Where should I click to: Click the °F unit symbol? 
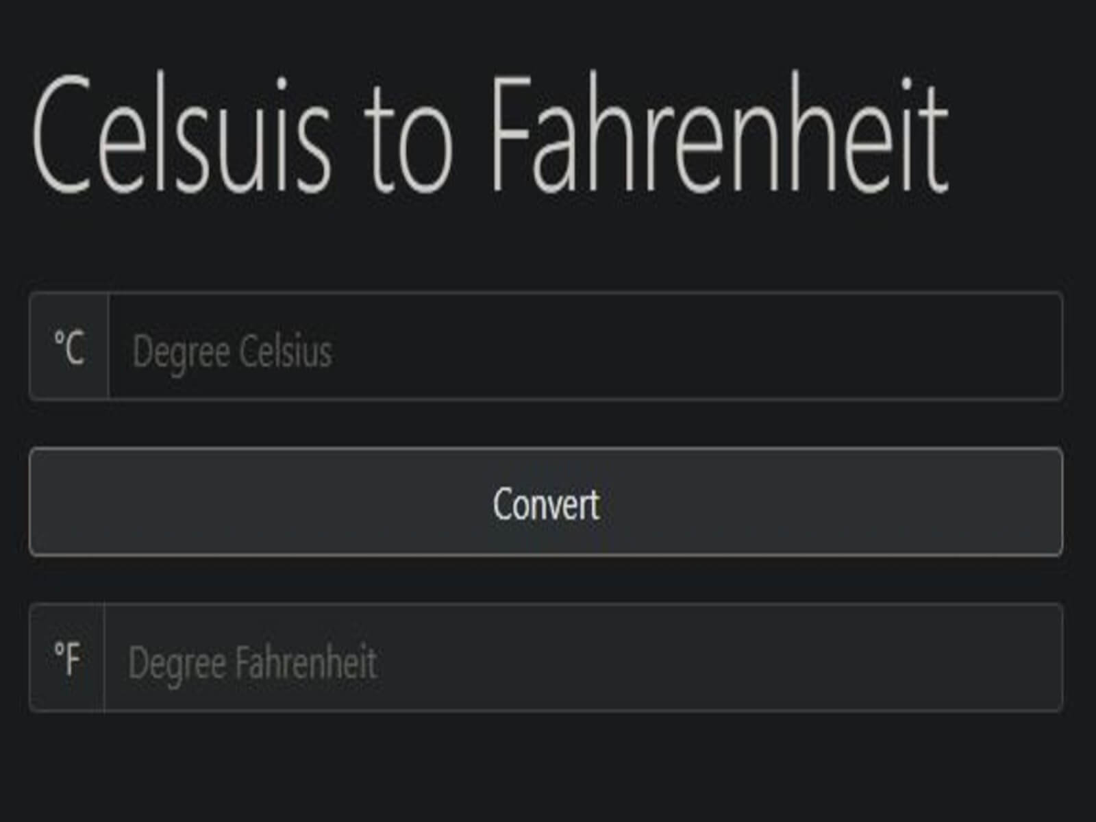tap(67, 658)
